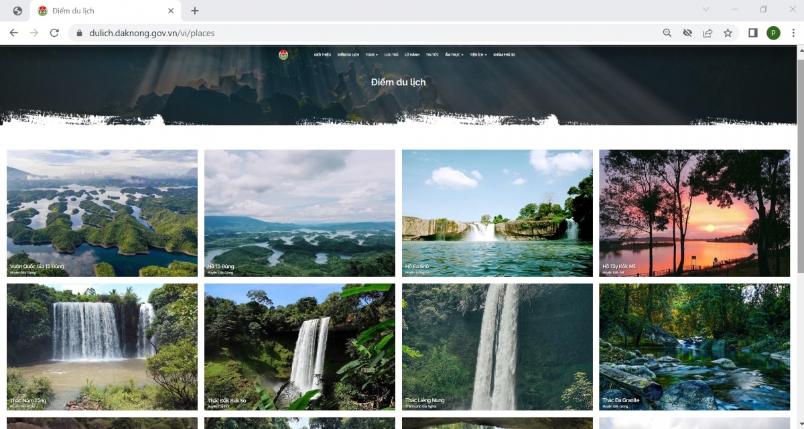Image resolution: width=804 pixels, height=429 pixels.
Task: Open the ẨM THỰC dropdown
Action: 454,55
